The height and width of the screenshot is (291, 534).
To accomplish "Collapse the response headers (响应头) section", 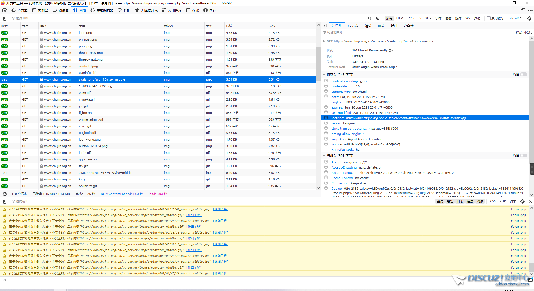I will point(324,75).
